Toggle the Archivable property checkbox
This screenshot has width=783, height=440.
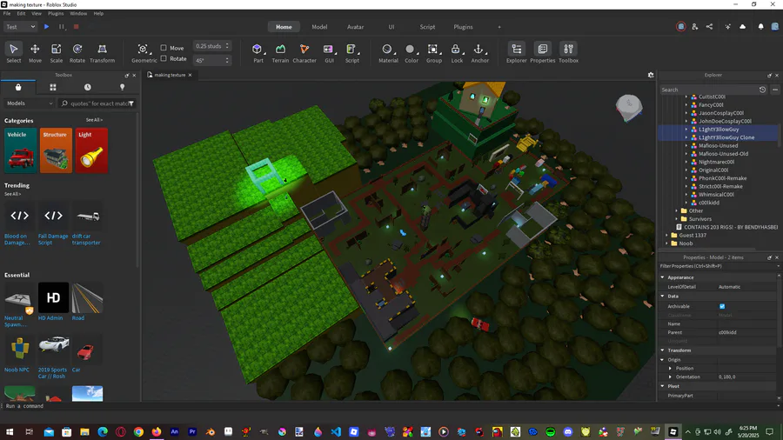coord(722,306)
